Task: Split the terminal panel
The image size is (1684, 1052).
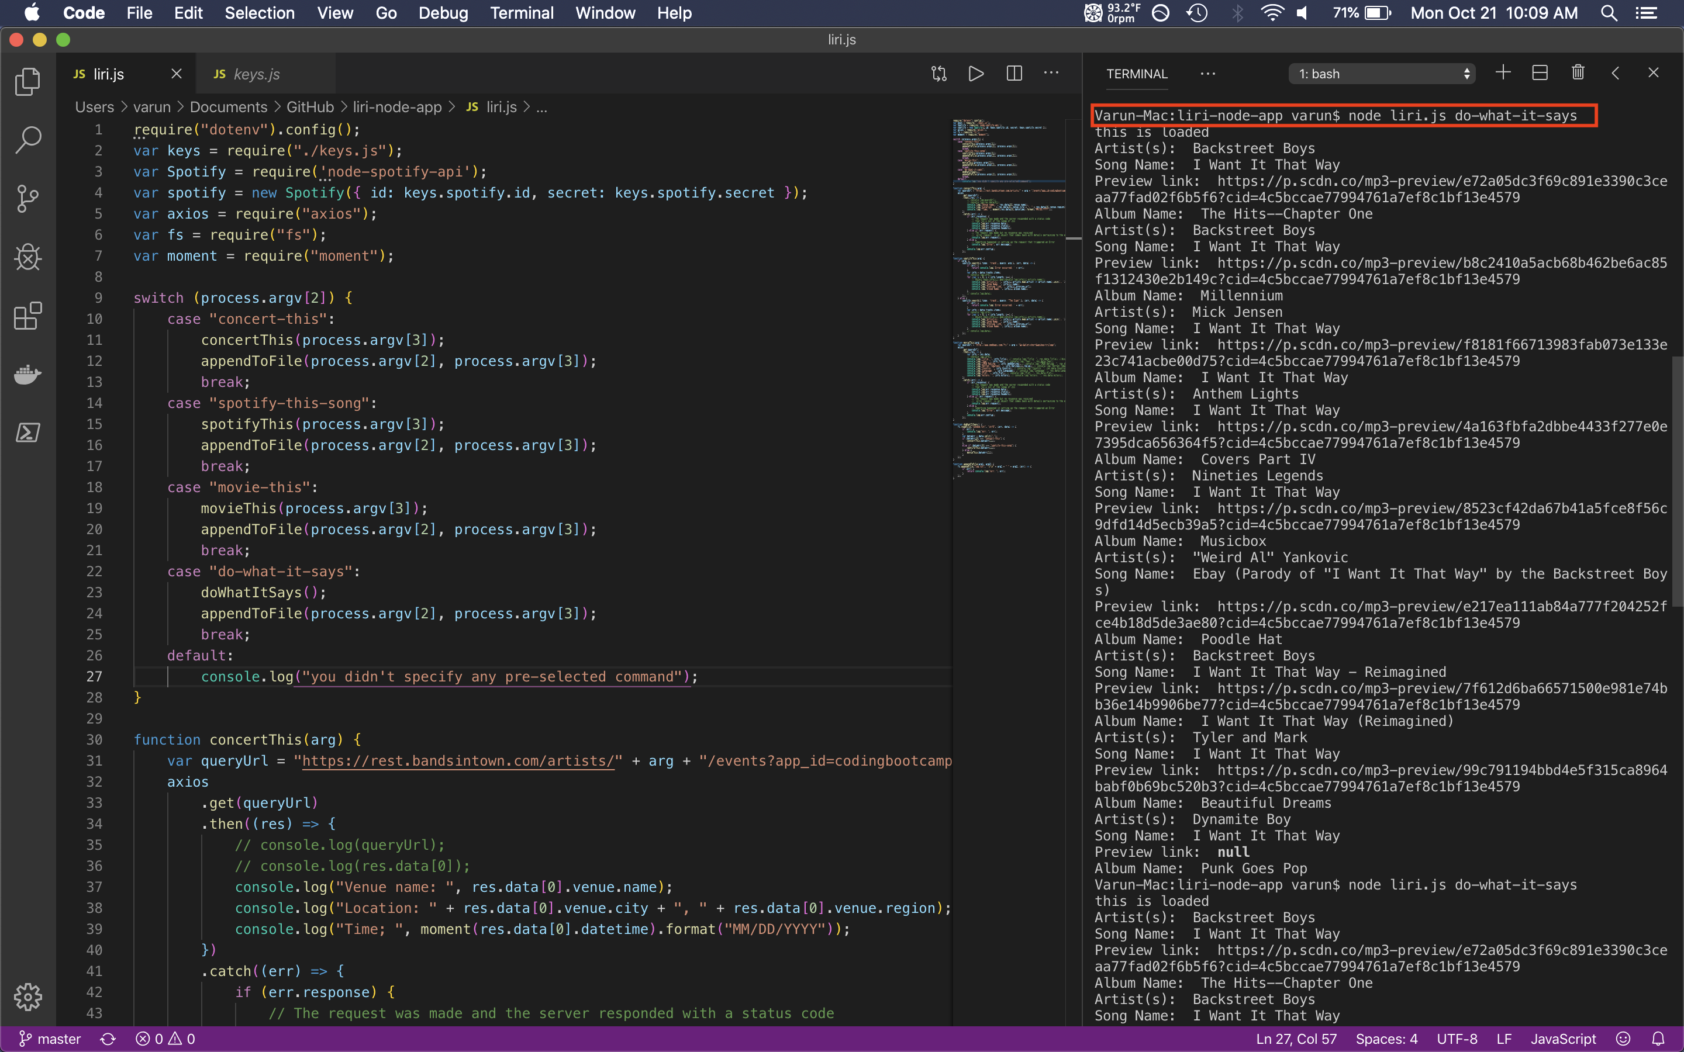Action: coord(1540,73)
